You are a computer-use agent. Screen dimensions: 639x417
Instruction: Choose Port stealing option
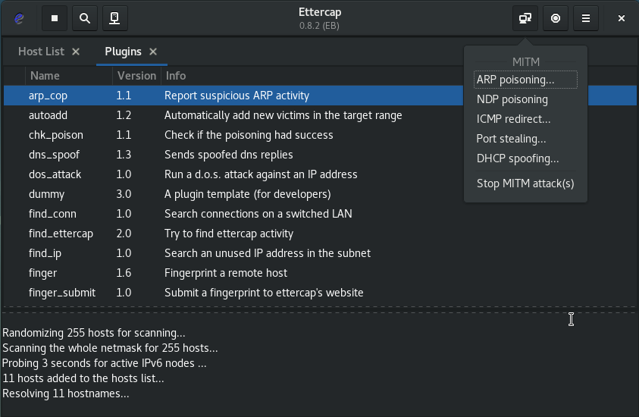(x=511, y=139)
